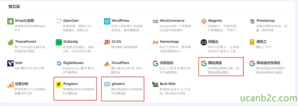This screenshot has width=298, height=106.
Task: Go to the Vultr title link
Action: tap(19, 63)
